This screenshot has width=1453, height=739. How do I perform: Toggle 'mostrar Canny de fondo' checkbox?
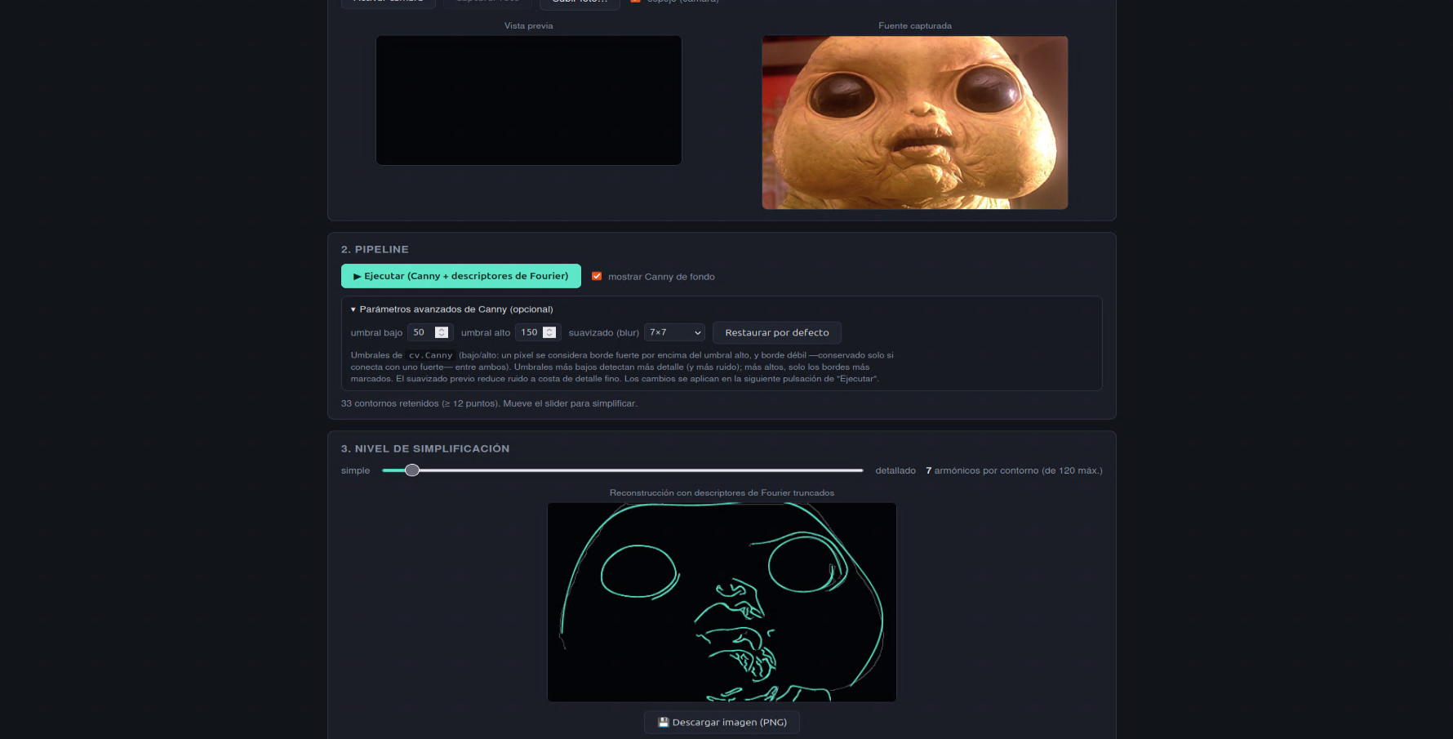click(597, 276)
